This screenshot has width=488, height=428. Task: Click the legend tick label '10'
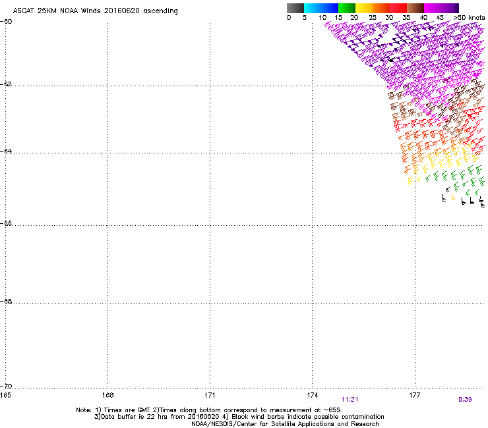322,18
